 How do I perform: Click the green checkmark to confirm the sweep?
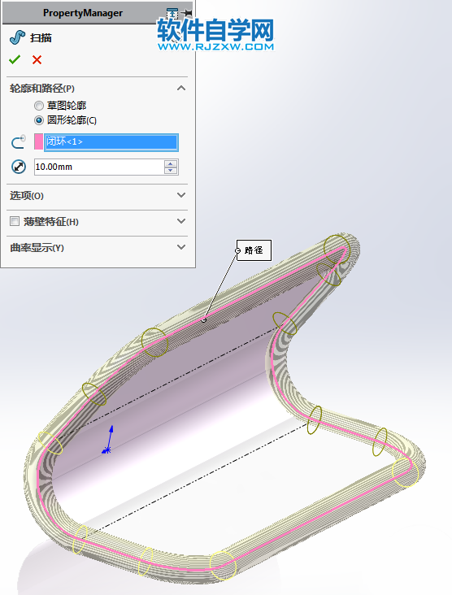pos(15,59)
